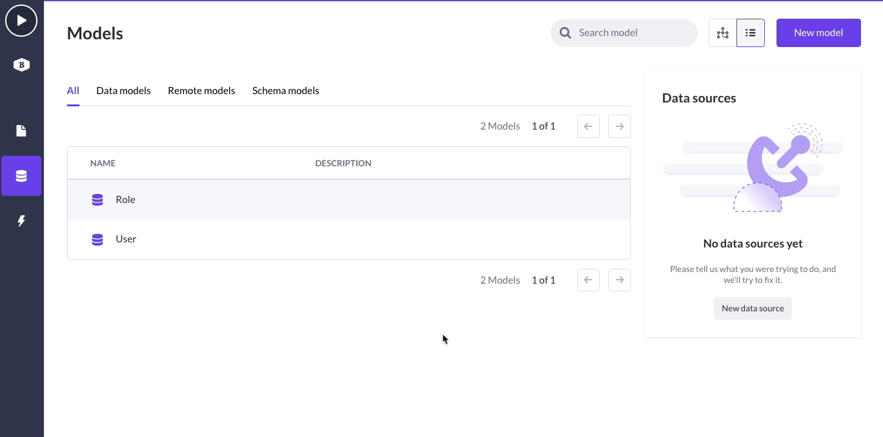
Task: Return to the All models tab
Action: tap(72, 90)
